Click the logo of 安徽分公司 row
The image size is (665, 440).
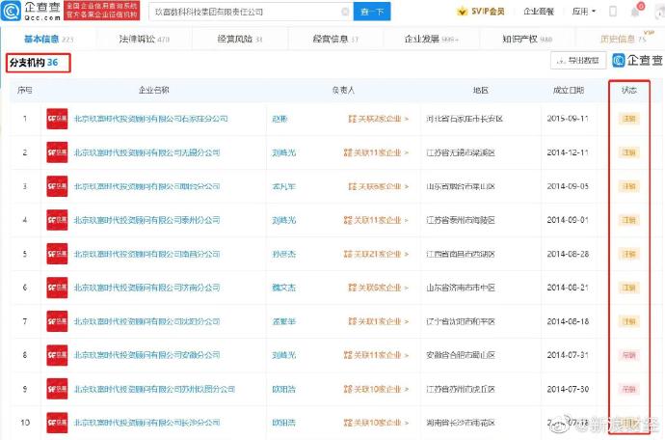(x=57, y=355)
